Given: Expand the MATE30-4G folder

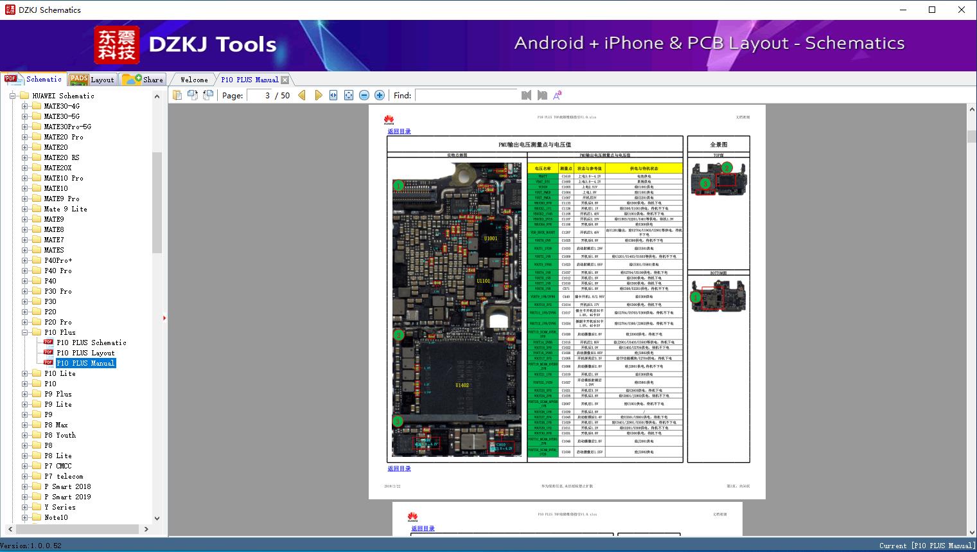Looking at the screenshot, I should point(24,106).
